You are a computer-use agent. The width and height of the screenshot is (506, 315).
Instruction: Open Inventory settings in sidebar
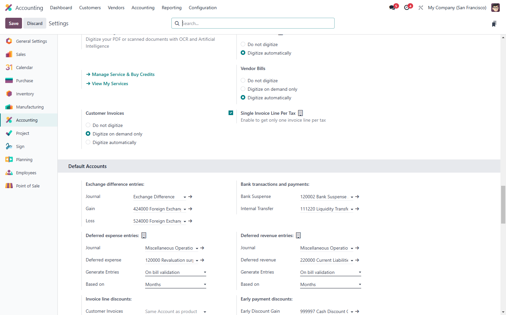tap(29, 94)
